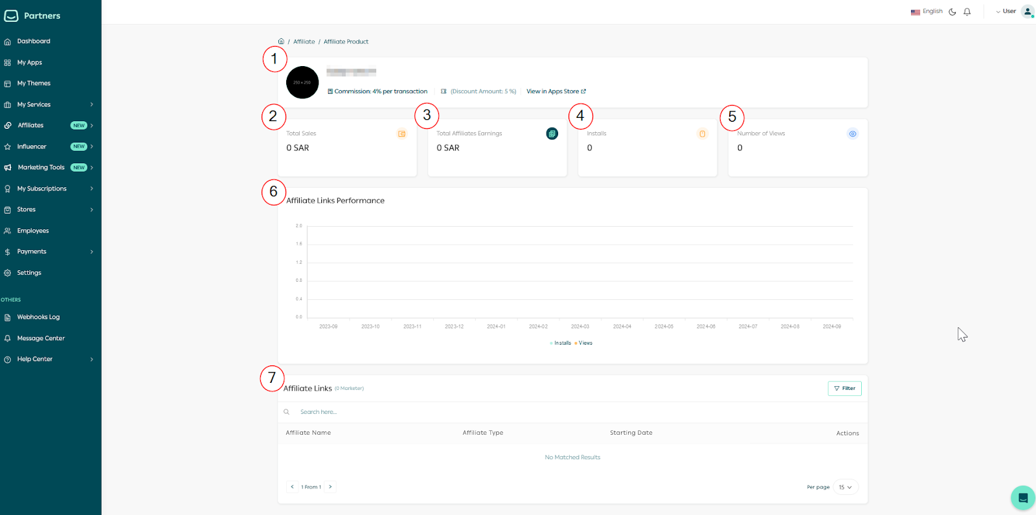Go to next page of affiliate links
This screenshot has width=1036, height=515.
pos(330,487)
